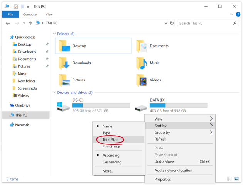Click the pin icon next to Pictures
The image size is (243, 185).
coord(47,66)
